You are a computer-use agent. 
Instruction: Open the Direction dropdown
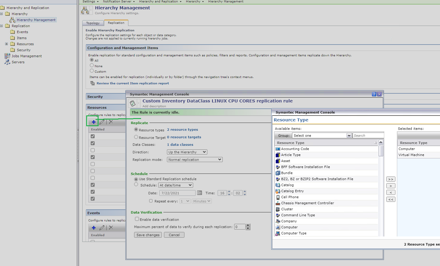(187, 152)
